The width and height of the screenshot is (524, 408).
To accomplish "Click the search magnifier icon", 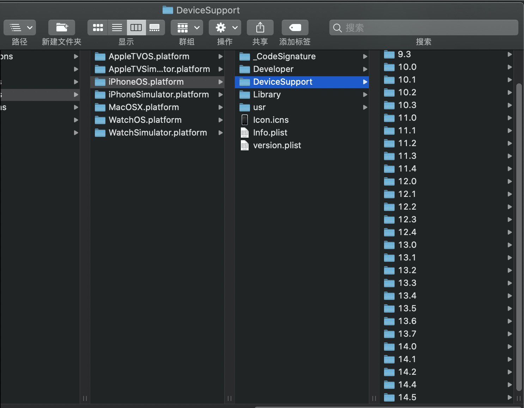I will pyautogui.click(x=337, y=28).
